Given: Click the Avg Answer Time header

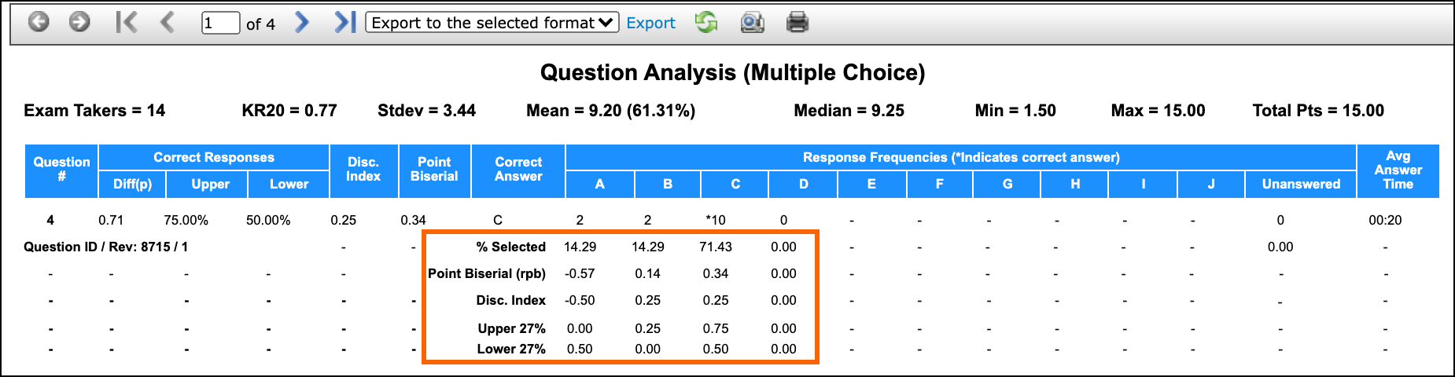Looking at the screenshot, I should point(1398,170).
